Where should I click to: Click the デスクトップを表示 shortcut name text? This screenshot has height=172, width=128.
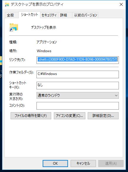[x=44, y=27]
